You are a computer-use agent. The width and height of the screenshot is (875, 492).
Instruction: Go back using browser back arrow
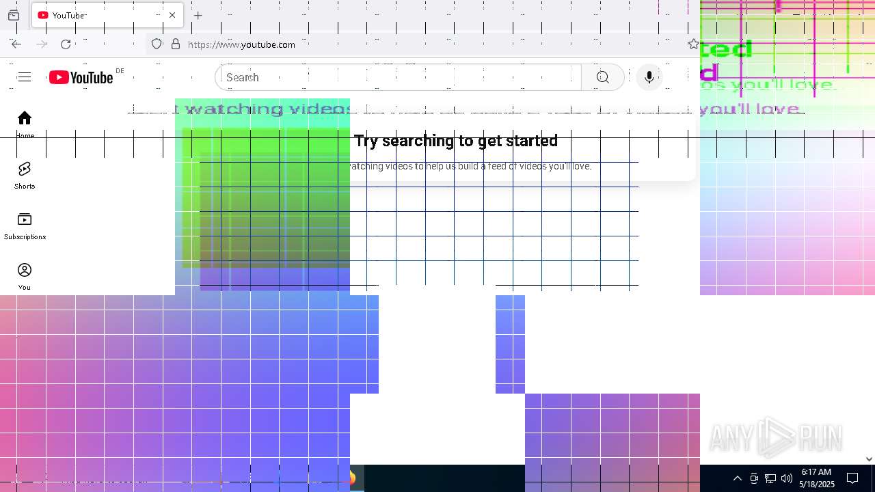point(16,44)
